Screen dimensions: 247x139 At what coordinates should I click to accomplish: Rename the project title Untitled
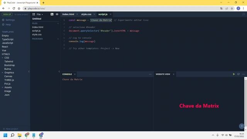pyautogui.click(x=37, y=19)
